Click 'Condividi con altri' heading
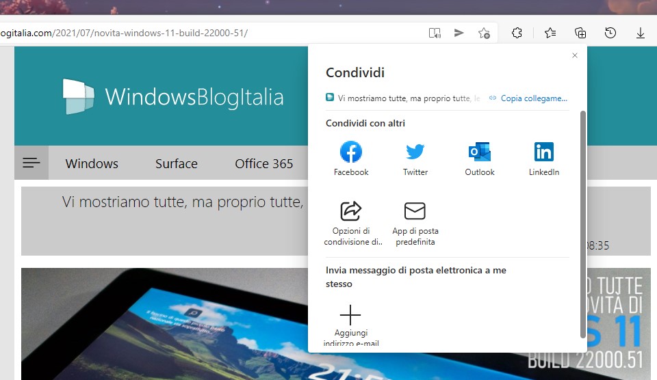 pos(365,123)
